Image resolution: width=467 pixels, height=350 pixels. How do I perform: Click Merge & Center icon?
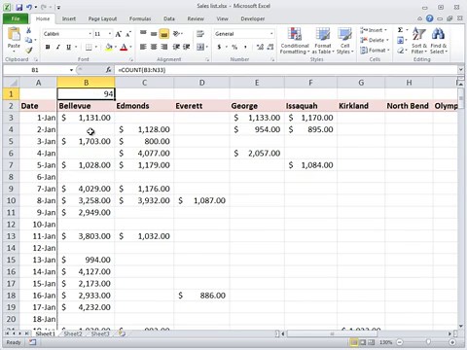tap(200, 47)
